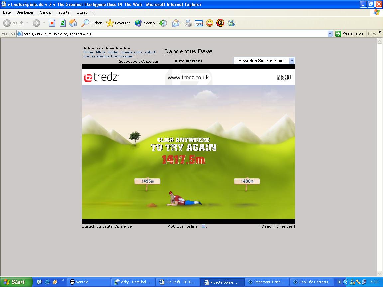Screen dimensions: 383x287
Task: Click the tredz logo in game header
Action: pyautogui.click(x=102, y=77)
